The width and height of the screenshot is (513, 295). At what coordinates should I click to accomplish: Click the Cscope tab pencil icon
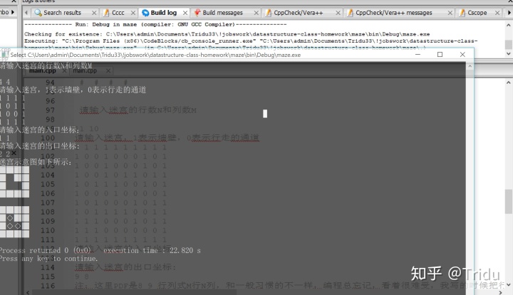pos(462,13)
